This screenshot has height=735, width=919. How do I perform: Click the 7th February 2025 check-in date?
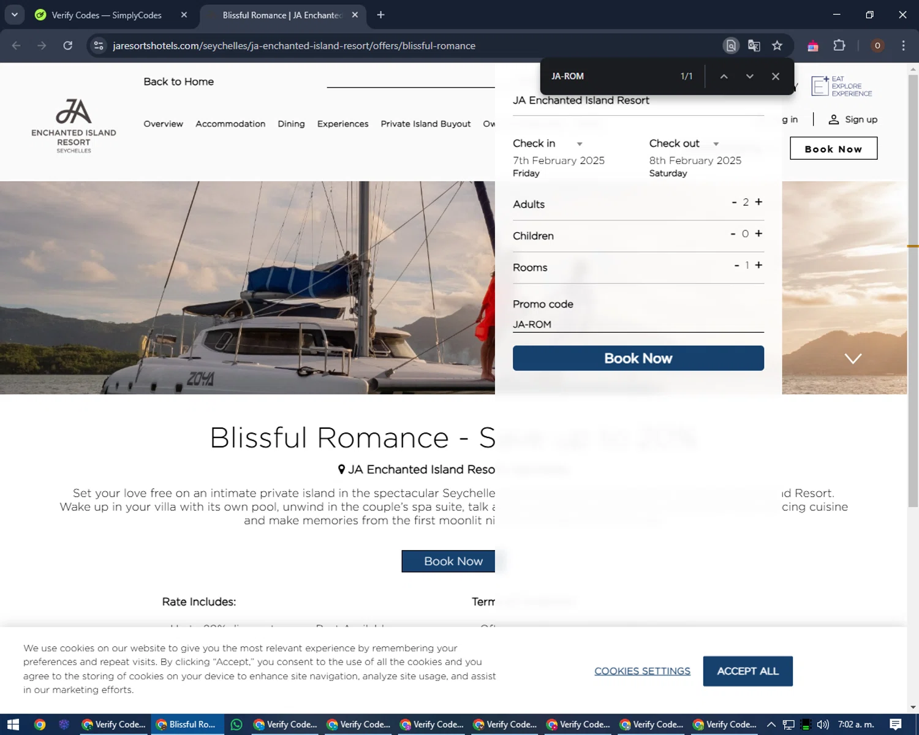click(559, 160)
